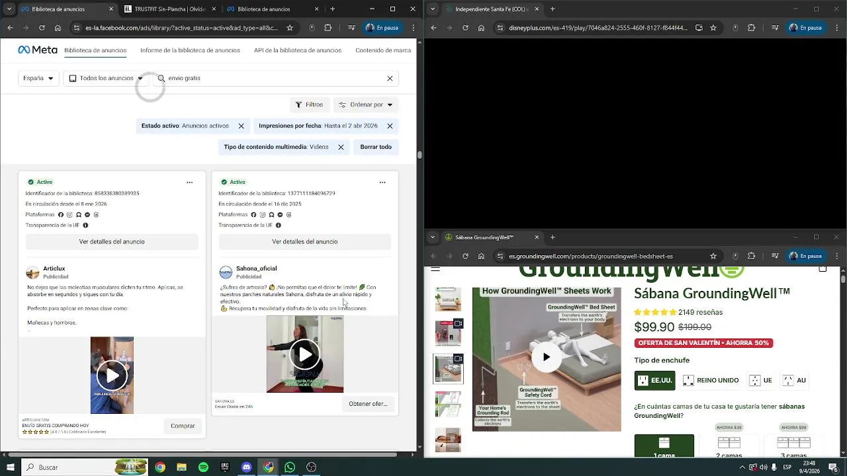Image resolution: width=847 pixels, height=476 pixels.
Task: Show EU transparency info on Articlux ad
Action: (85, 225)
